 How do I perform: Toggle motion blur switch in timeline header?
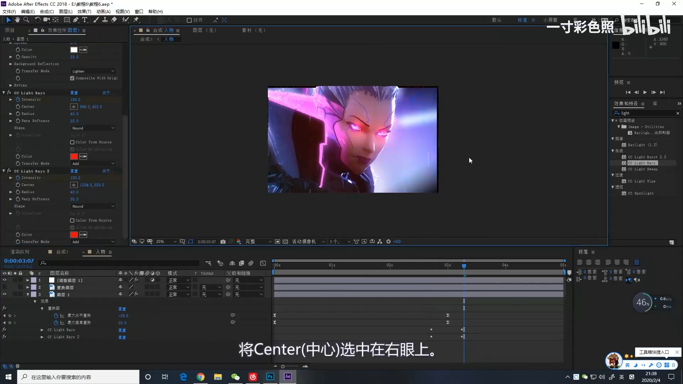point(251,263)
